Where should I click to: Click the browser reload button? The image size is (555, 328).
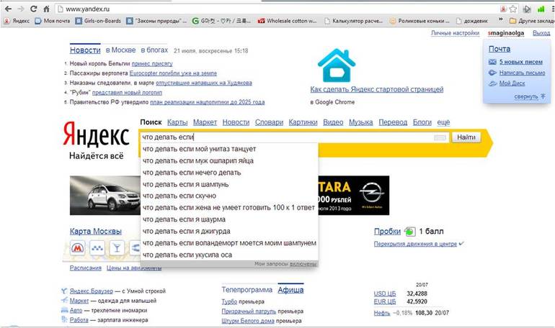pos(32,9)
